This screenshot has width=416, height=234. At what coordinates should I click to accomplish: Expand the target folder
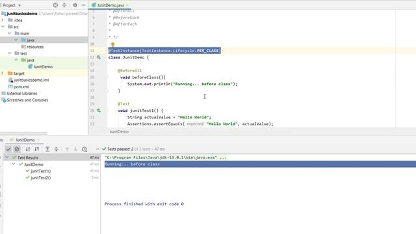click(3, 73)
